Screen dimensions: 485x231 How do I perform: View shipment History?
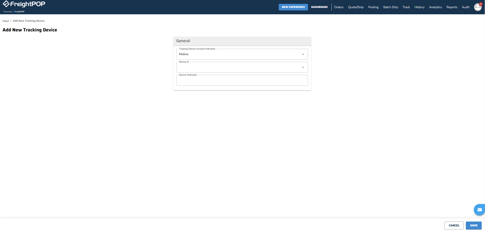(x=419, y=7)
